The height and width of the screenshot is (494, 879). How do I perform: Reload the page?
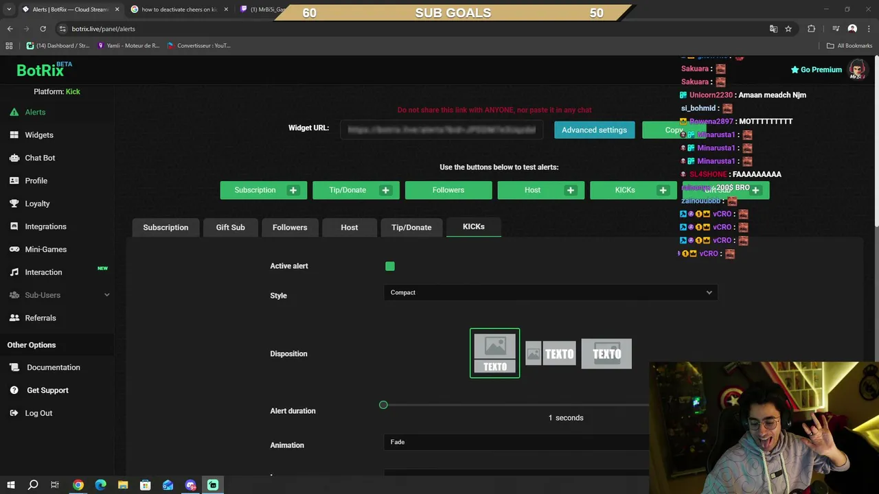point(43,29)
